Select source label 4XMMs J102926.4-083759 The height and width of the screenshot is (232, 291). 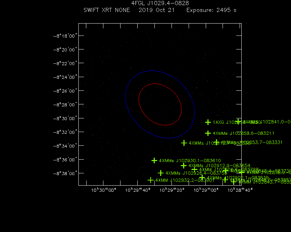(x=197, y=173)
